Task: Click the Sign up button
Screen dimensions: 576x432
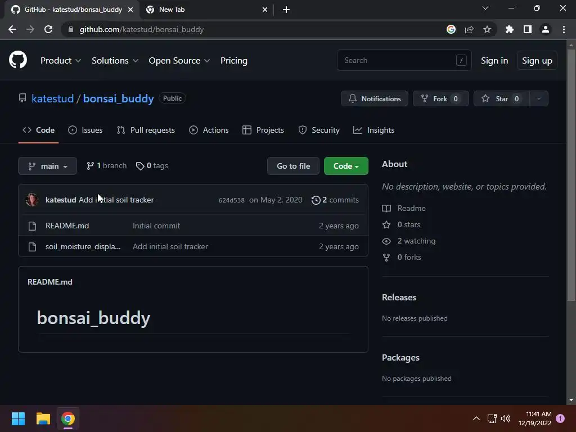Action: coord(537,61)
